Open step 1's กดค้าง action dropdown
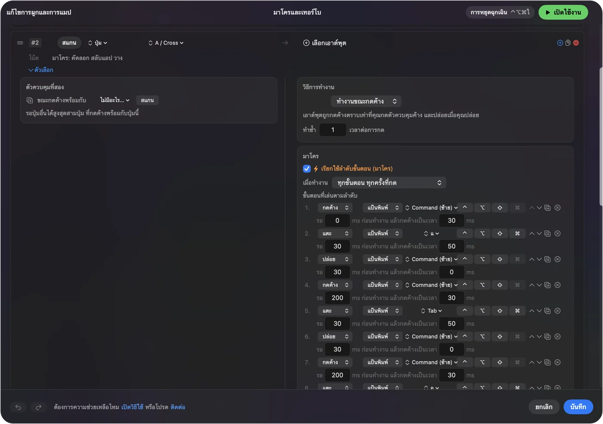The height and width of the screenshot is (424, 603). coord(335,208)
